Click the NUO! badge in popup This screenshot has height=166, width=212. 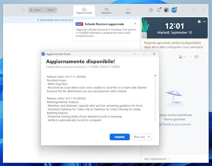tap(79, 24)
